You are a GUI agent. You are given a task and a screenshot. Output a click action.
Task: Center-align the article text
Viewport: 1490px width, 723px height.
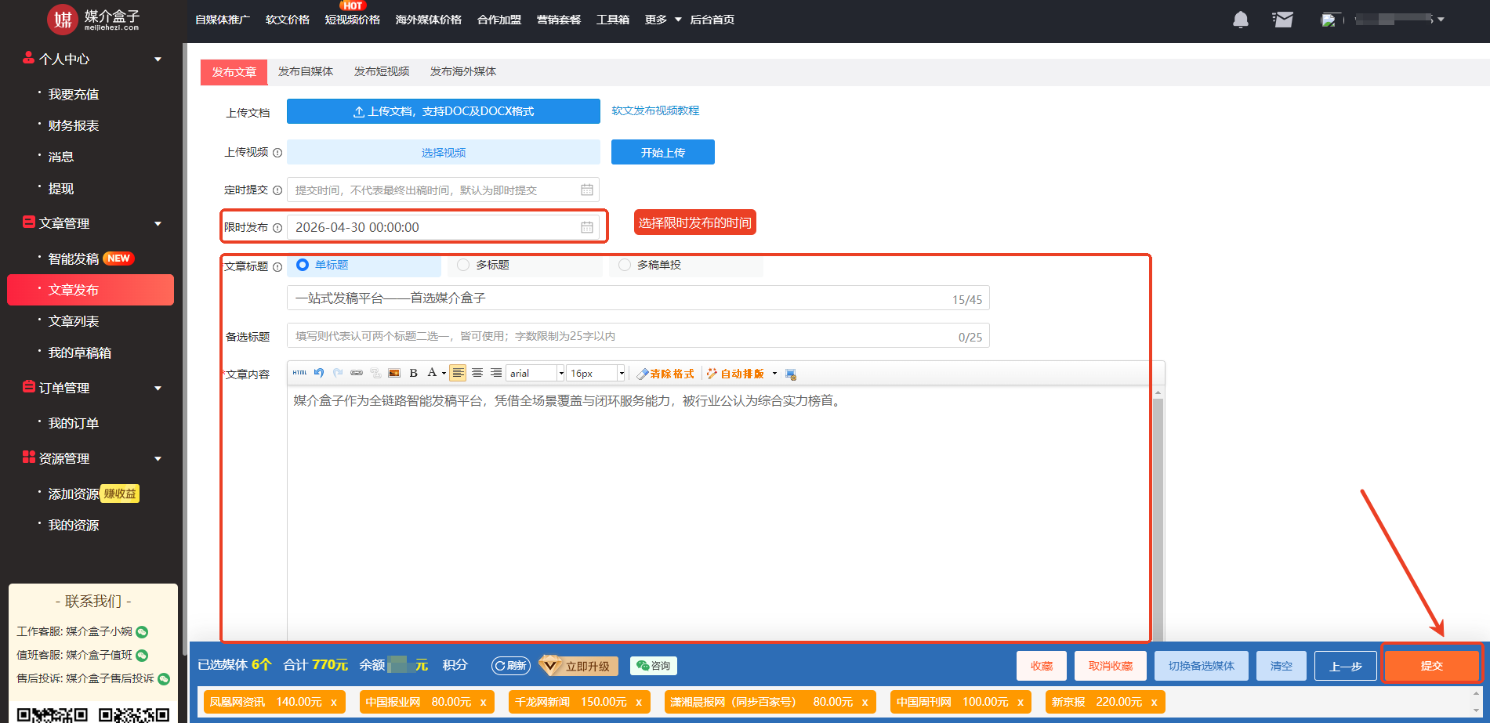477,374
